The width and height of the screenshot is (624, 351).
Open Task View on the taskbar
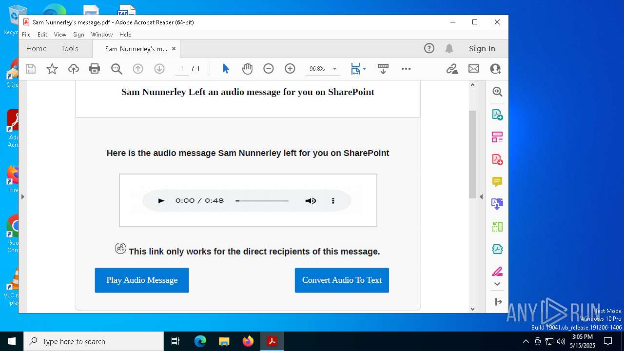point(175,341)
